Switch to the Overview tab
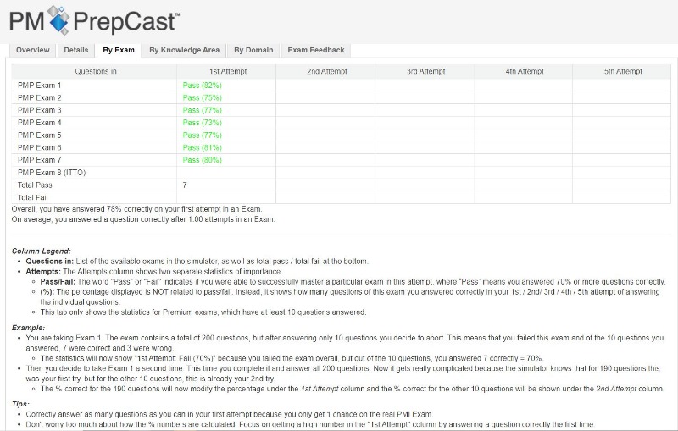 [x=33, y=50]
